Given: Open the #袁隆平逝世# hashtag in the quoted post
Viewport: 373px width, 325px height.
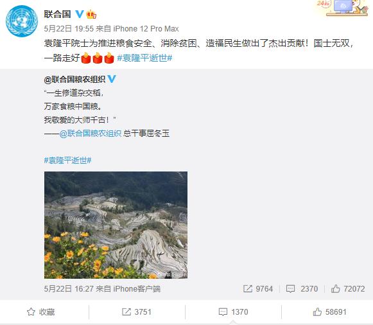Looking at the screenshot, I should [68, 161].
